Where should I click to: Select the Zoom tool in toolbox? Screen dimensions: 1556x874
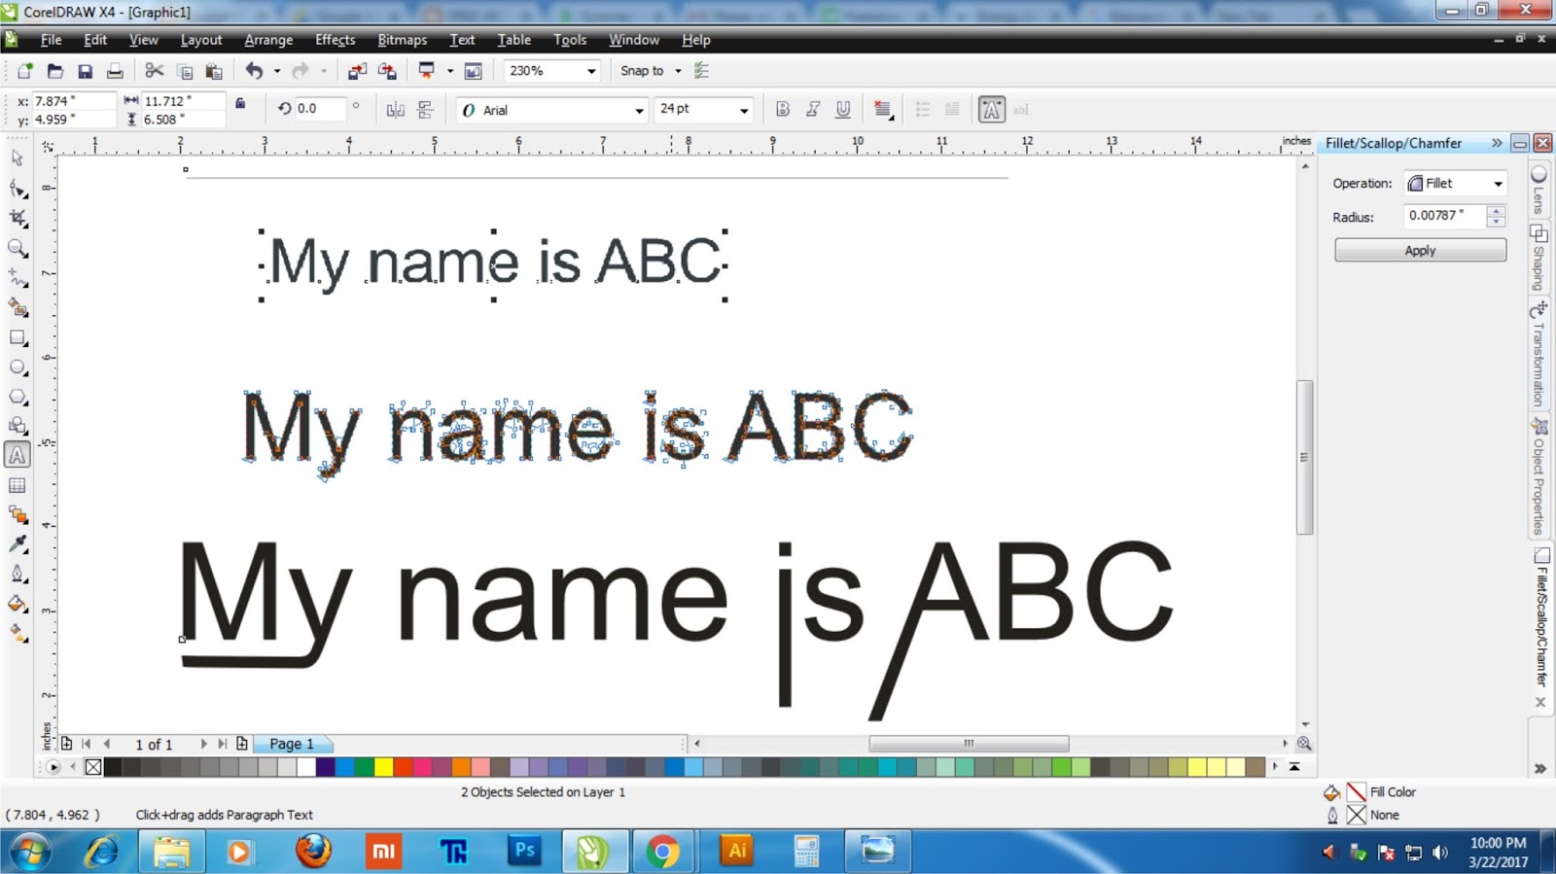(x=18, y=248)
